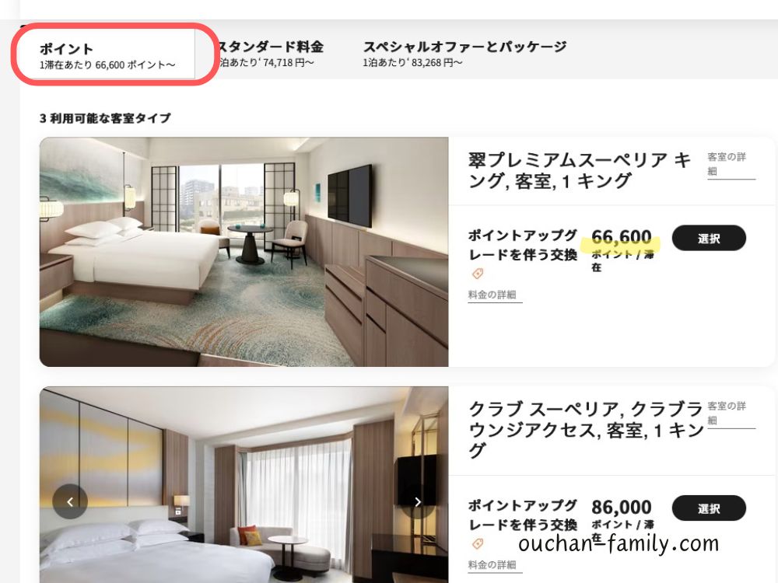Click the tag icon under club room rate
Screen dimensions: 778x583
(x=478, y=544)
